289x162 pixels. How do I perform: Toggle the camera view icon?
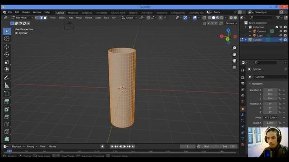click(x=234, y=61)
